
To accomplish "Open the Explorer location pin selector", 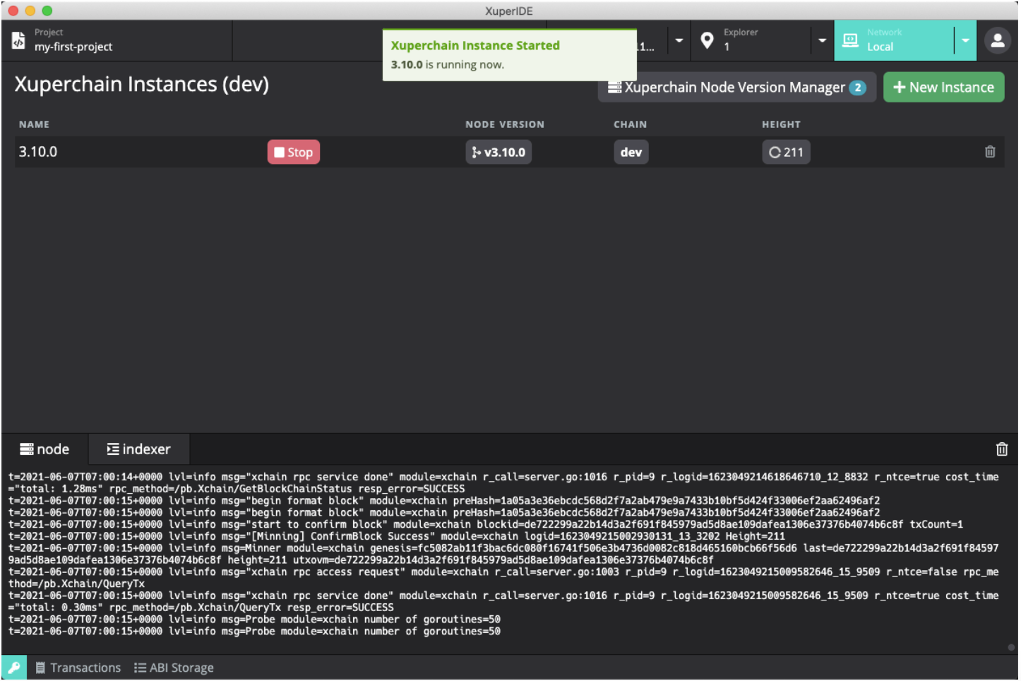I will point(751,40).
